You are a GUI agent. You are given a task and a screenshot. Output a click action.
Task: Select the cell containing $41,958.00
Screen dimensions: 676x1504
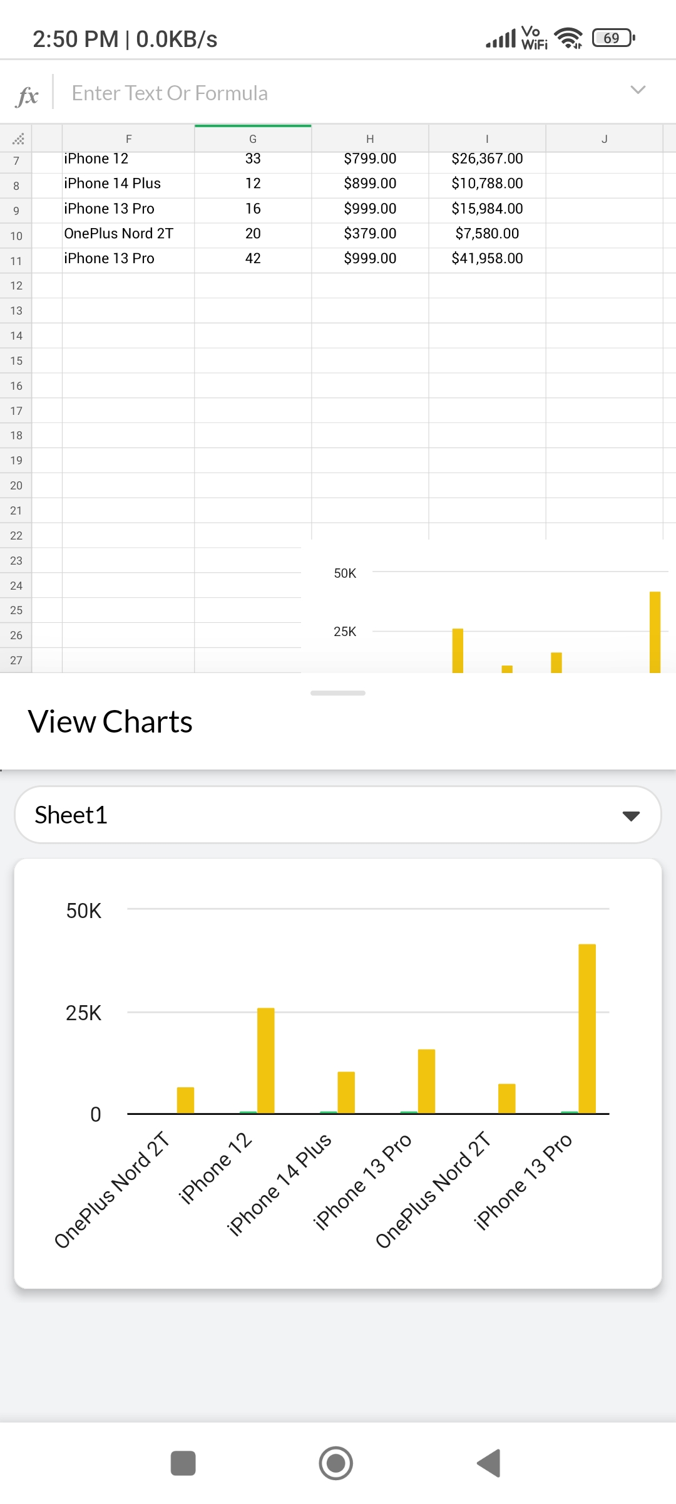(487, 259)
